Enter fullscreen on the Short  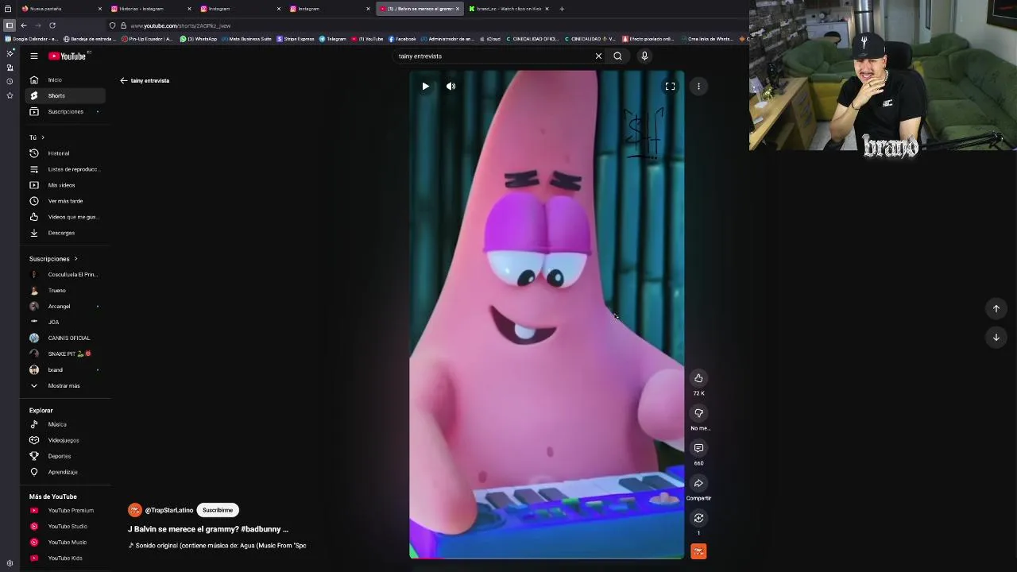670,86
